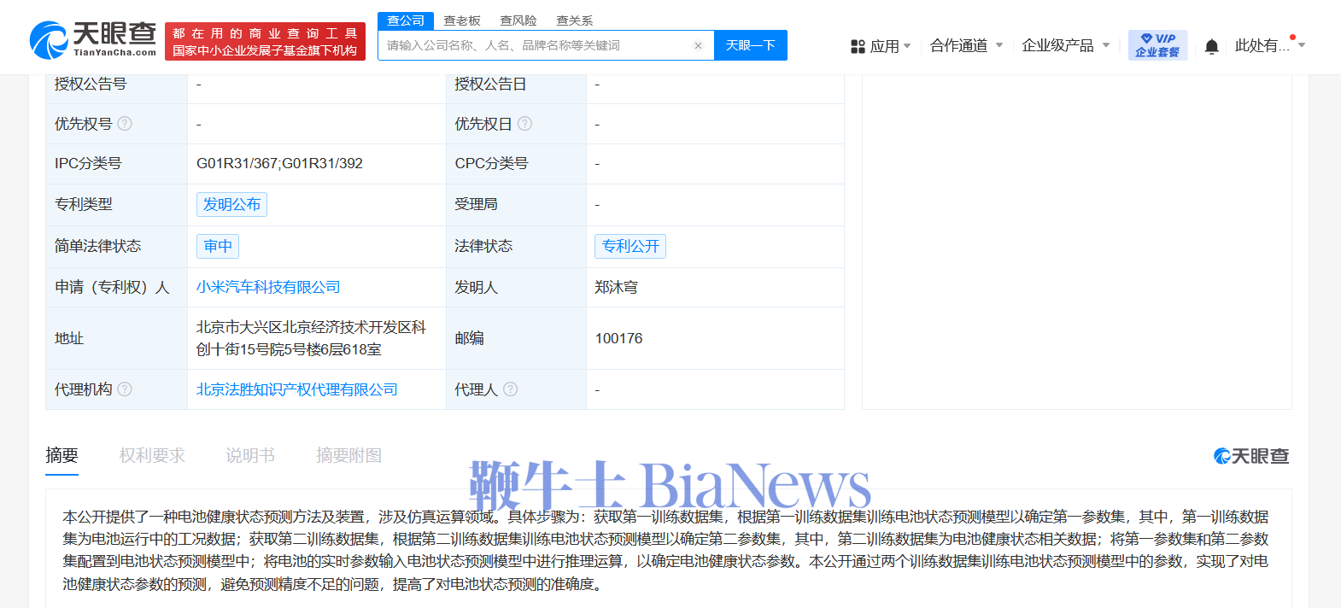1341x608 pixels.
Task: Click the IPC分类号 label
Action: [88, 164]
